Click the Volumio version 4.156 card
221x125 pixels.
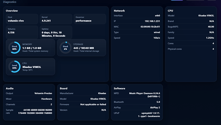click(x=22, y=32)
